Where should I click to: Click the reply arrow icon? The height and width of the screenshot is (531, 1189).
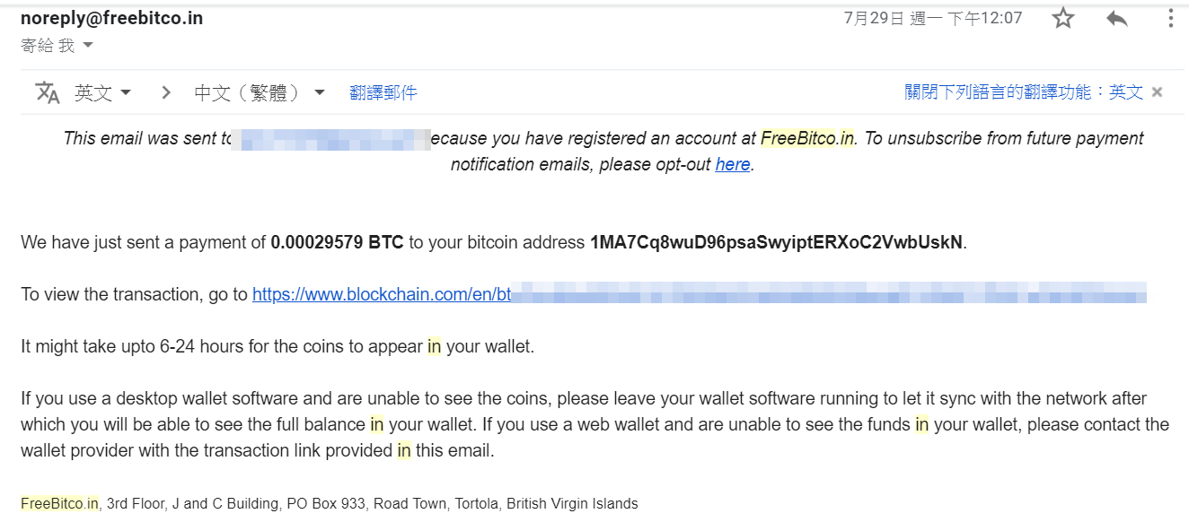click(1117, 18)
